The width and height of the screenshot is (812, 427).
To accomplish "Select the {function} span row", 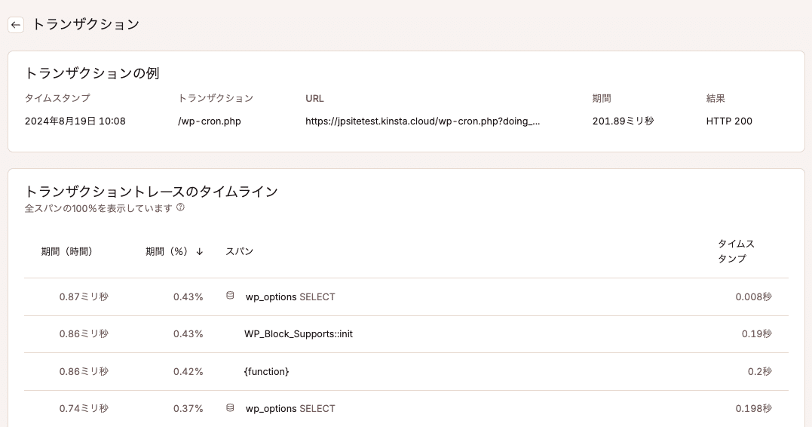I will (x=267, y=372).
